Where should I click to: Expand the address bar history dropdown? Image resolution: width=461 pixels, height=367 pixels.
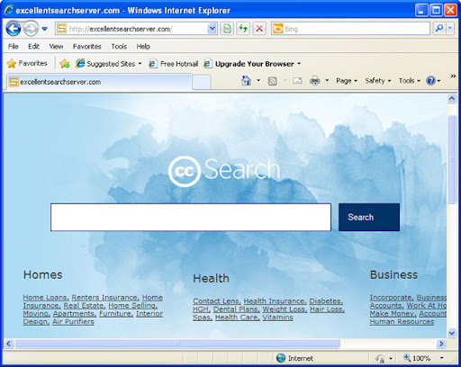click(x=212, y=29)
